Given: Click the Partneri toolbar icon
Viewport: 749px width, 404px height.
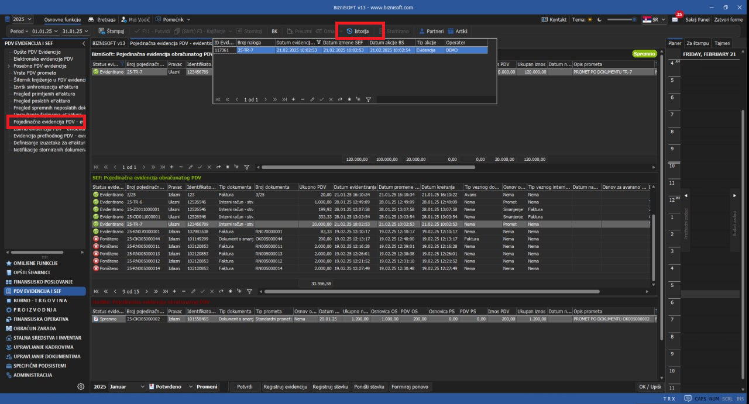Looking at the screenshot, I should (422, 31).
